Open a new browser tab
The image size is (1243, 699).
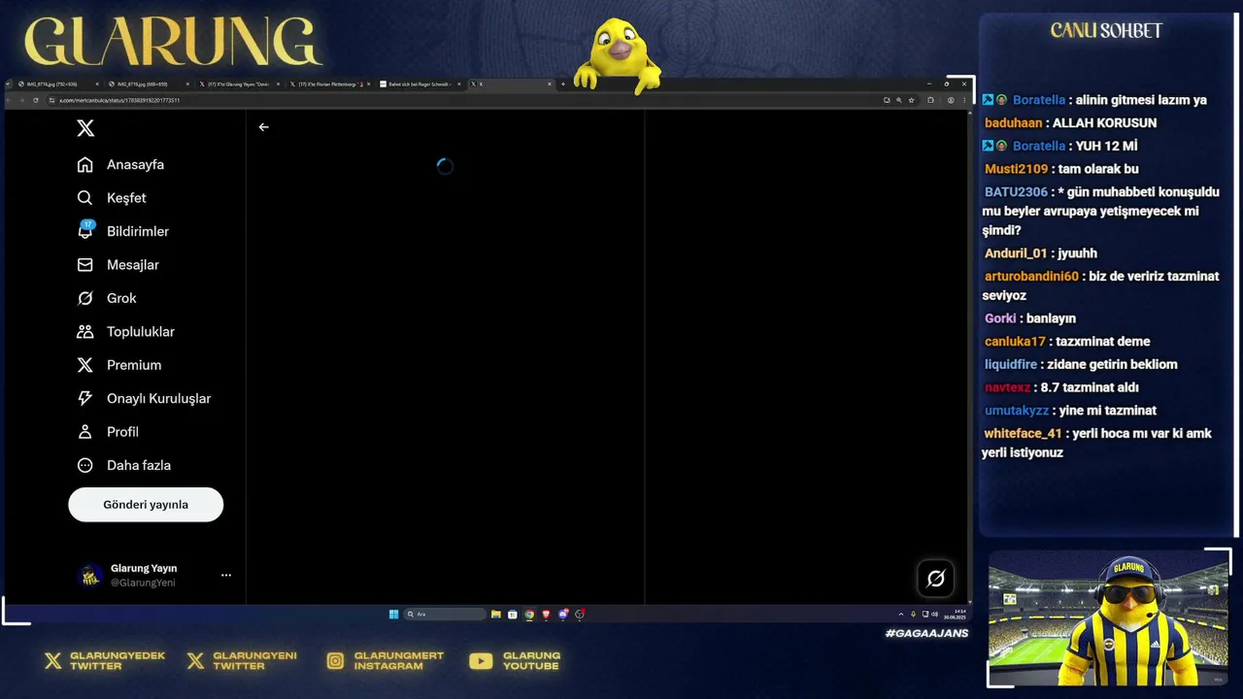pos(563,84)
